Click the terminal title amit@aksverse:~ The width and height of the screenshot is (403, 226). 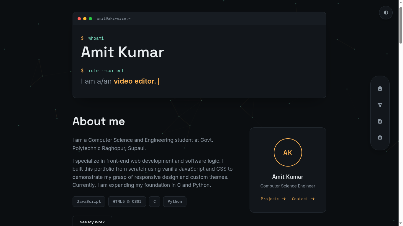tap(114, 19)
